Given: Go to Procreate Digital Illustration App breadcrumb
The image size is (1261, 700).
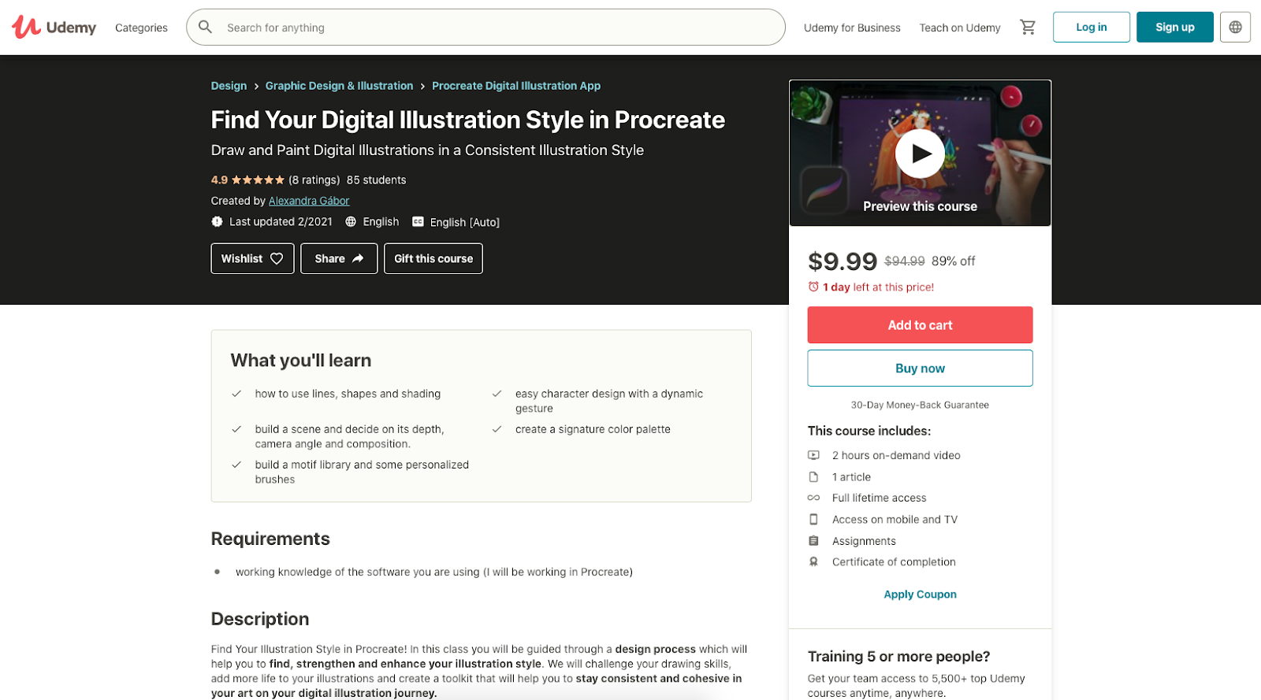Looking at the screenshot, I should tap(516, 86).
